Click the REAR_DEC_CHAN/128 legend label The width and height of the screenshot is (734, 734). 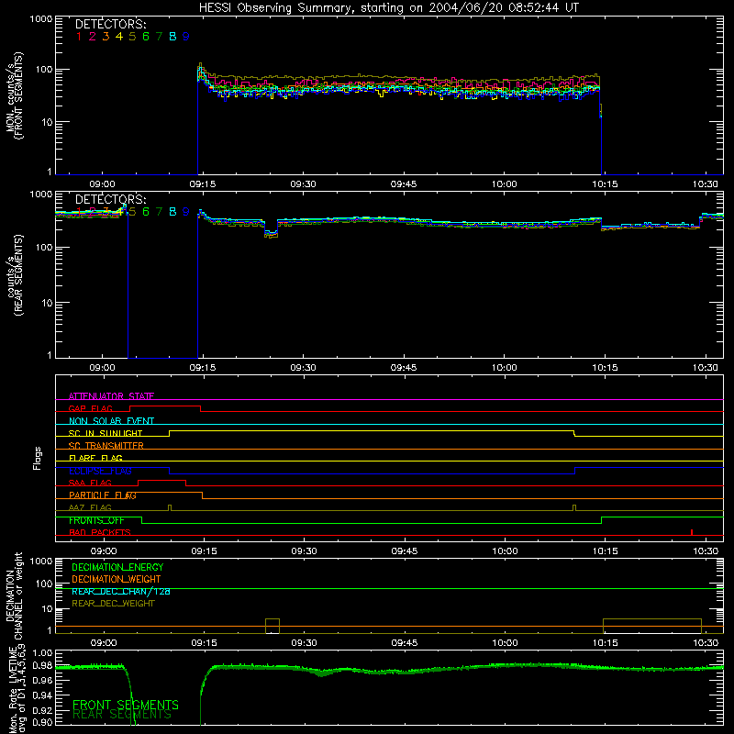point(121,592)
